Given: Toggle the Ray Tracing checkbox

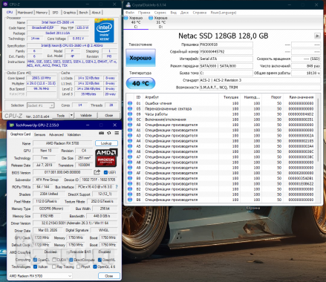Looking at the screenshot, I should (54, 266).
